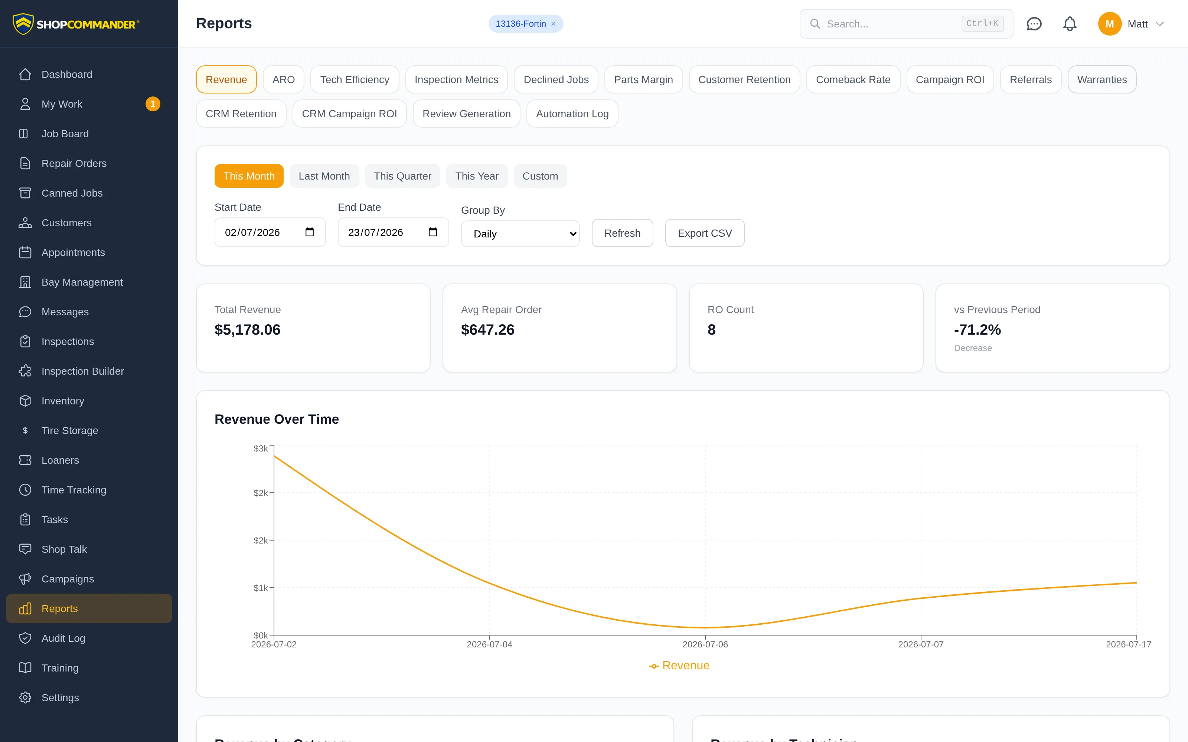Click the ShopCommander logo

(76, 23)
